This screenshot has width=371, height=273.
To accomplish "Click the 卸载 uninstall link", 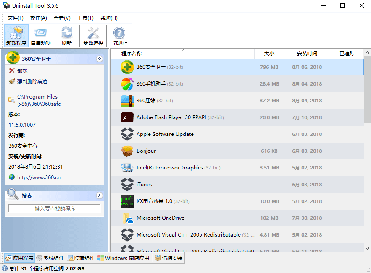I will coord(22,71).
